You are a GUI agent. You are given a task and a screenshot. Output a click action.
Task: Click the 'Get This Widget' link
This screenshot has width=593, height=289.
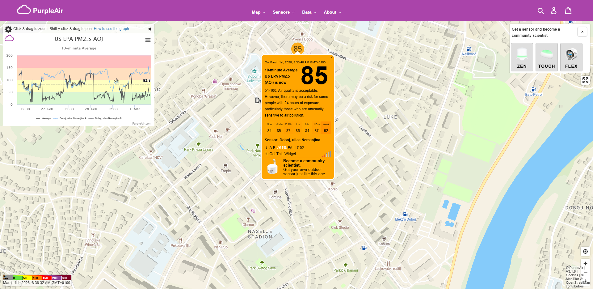pos(282,154)
